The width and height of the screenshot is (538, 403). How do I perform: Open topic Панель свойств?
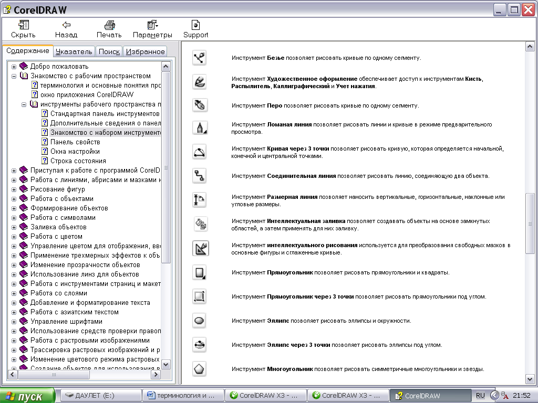(x=75, y=142)
